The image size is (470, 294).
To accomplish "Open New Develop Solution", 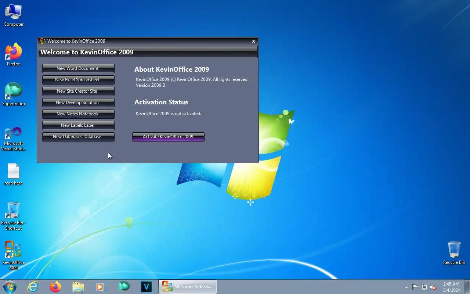I will pos(78,103).
